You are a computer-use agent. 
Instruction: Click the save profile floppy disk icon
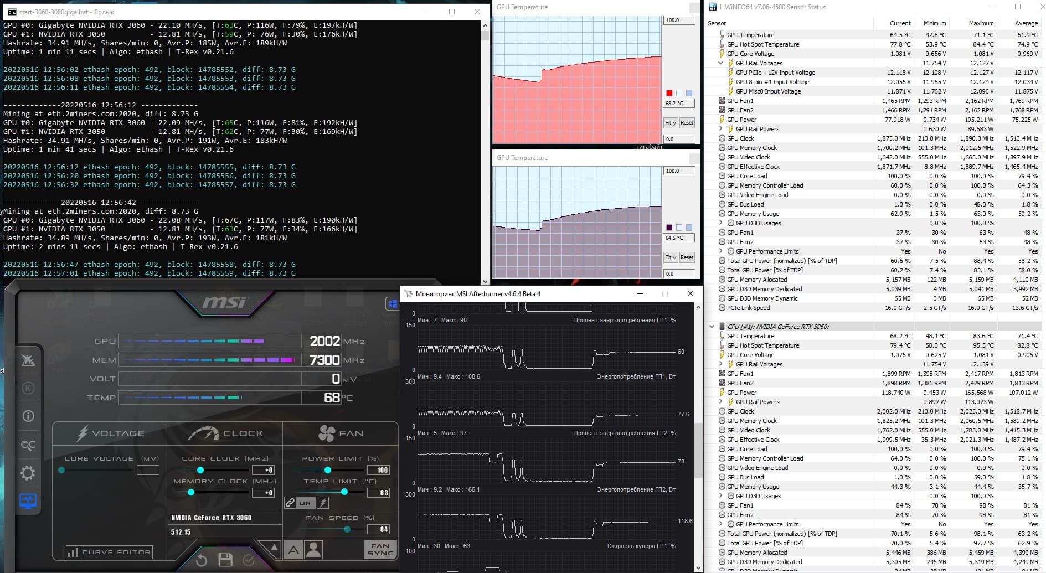click(x=225, y=560)
